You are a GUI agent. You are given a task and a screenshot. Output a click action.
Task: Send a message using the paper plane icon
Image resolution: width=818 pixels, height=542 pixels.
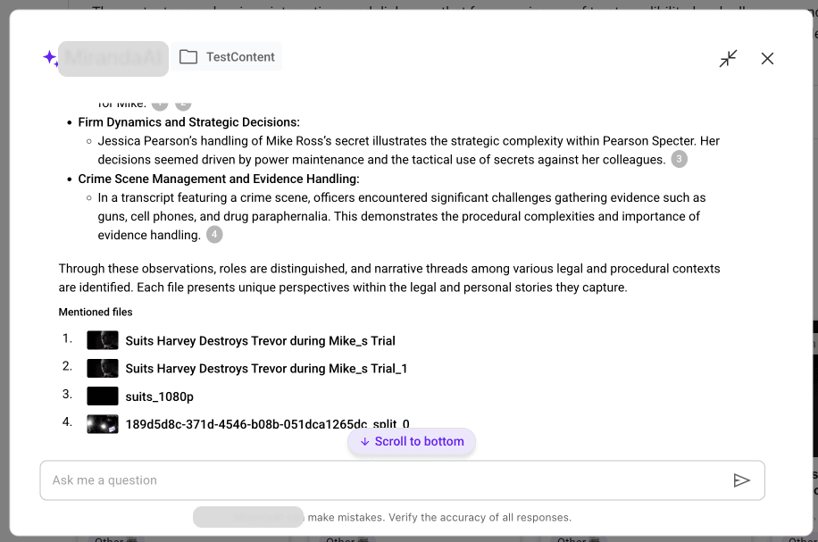(742, 479)
